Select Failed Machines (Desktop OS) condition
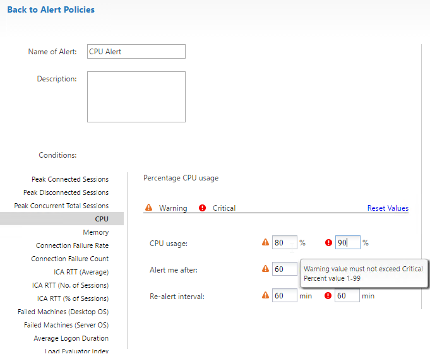This screenshot has height=359, width=430. tap(63, 312)
